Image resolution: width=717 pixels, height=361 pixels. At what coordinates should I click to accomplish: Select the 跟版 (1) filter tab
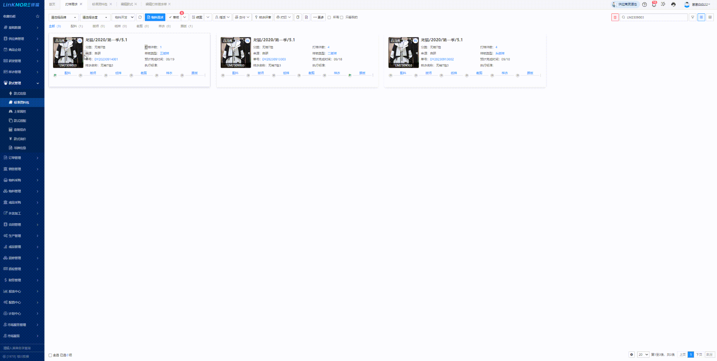186,26
